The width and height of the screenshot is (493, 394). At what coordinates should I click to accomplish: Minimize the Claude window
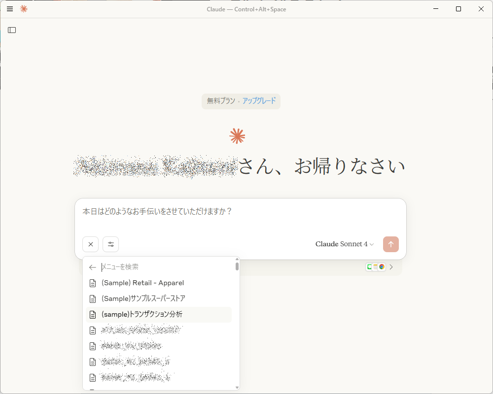[436, 9]
